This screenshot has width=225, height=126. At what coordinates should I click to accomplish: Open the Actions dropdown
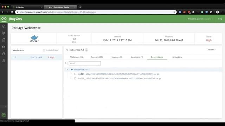(x=212, y=50)
